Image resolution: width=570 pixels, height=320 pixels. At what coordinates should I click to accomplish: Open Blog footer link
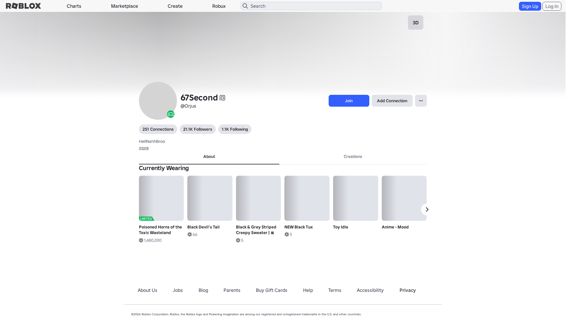click(203, 290)
